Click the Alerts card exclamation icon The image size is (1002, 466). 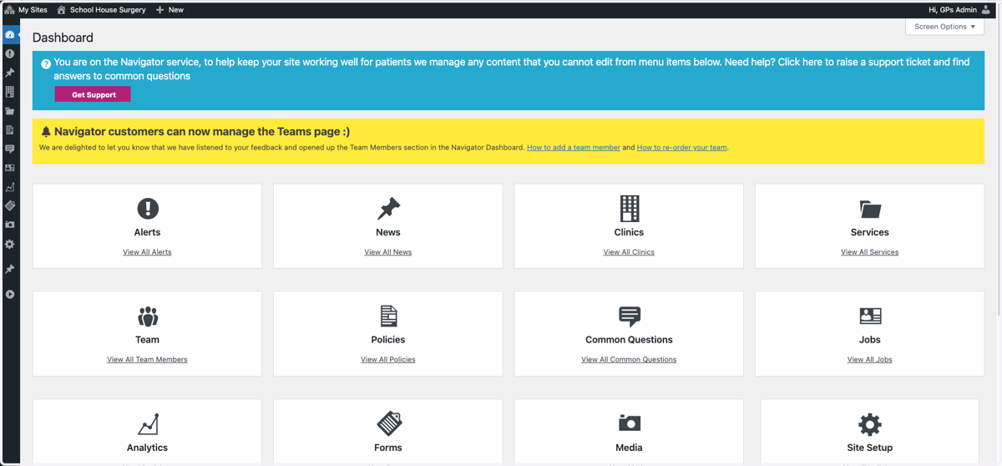pos(147,209)
